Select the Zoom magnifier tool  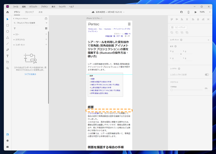pos(8,68)
